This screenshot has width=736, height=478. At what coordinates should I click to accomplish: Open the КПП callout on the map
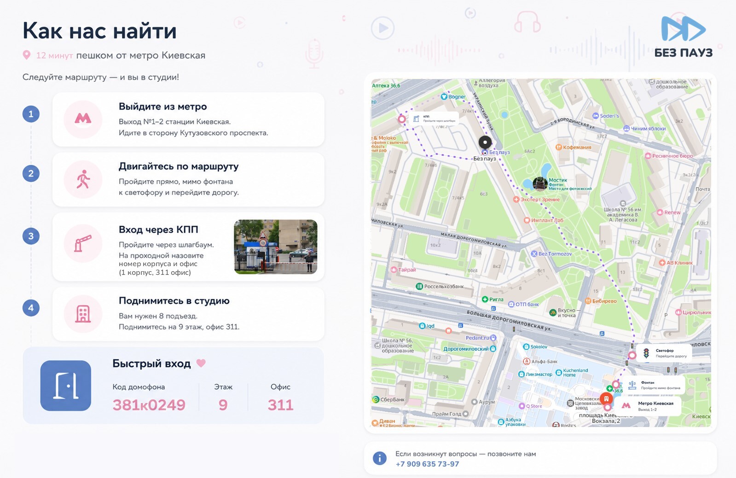tap(434, 119)
